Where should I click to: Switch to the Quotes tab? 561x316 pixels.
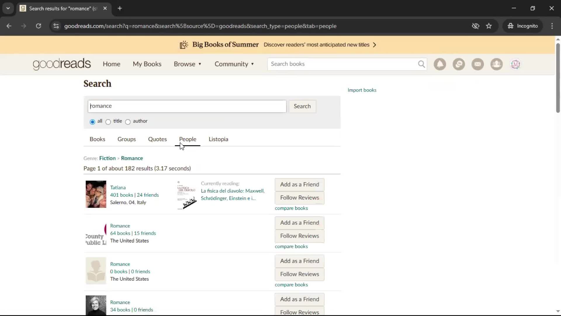click(x=157, y=139)
